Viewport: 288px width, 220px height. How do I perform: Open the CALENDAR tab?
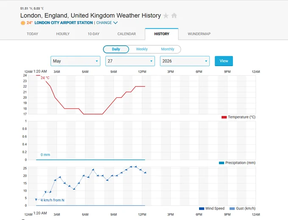click(x=127, y=34)
